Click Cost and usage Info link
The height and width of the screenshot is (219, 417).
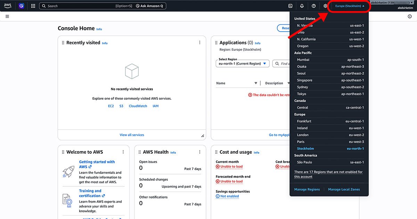[256, 153]
